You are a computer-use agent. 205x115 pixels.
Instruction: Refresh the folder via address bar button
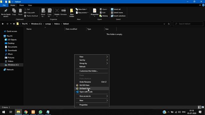169,24
